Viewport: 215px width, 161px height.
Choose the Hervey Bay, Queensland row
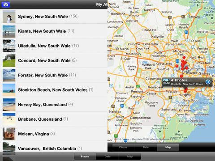[x=54, y=105]
